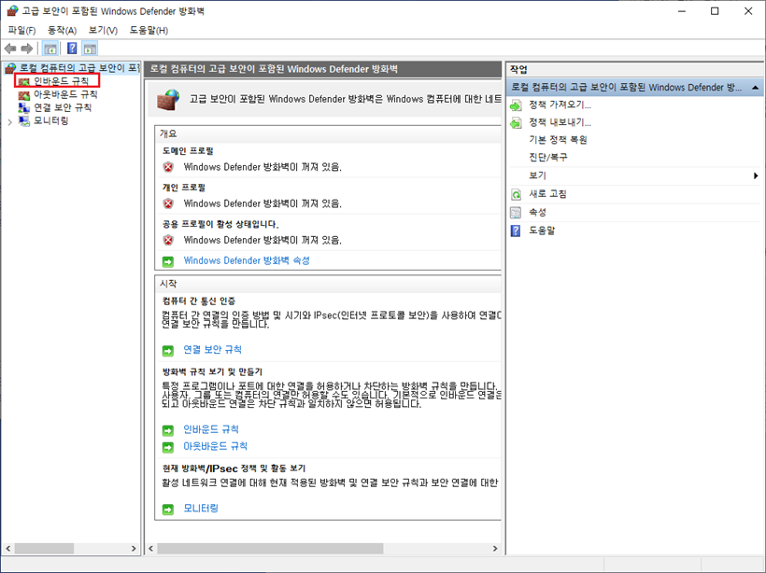Select 아웃바운드 규칙 in the tree
The height and width of the screenshot is (573, 766).
tap(65, 94)
